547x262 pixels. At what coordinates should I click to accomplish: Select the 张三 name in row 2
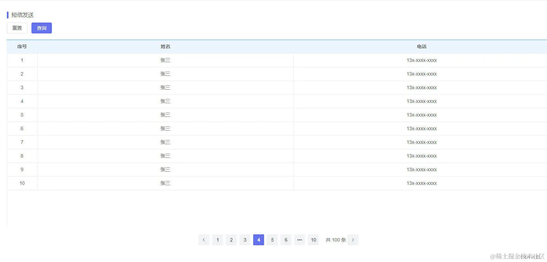coord(165,74)
